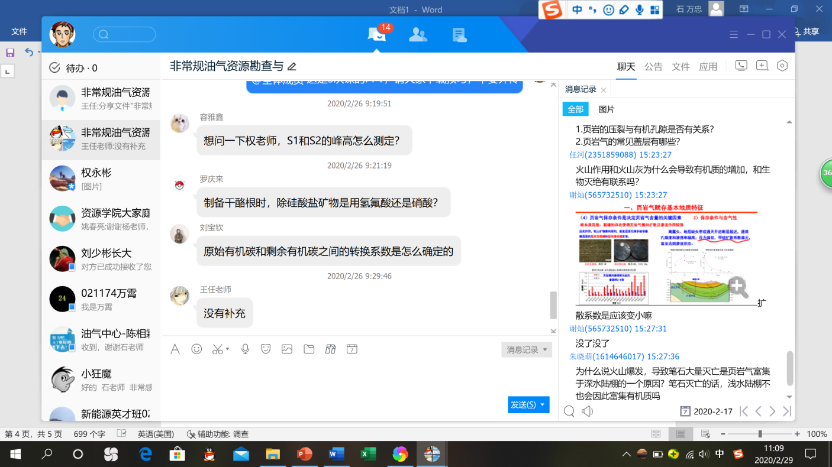Click the 发送(S) send button

click(523, 405)
